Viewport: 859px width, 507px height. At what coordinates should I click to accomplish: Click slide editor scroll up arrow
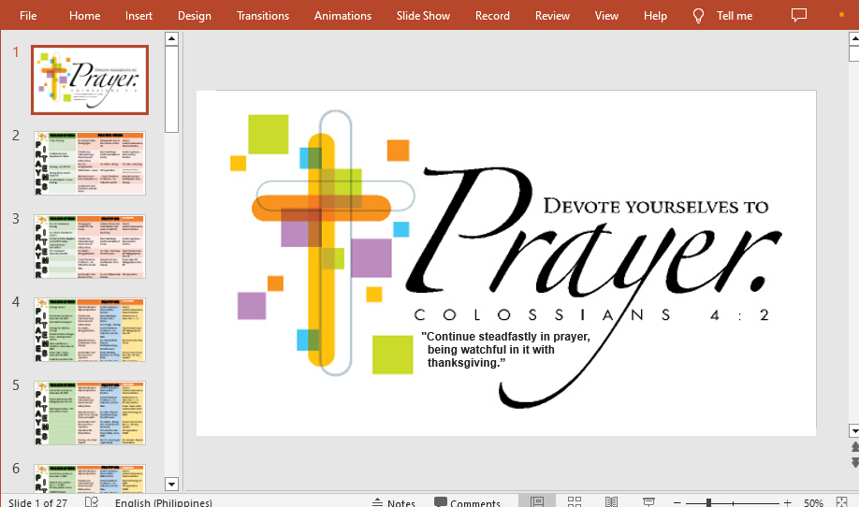854,38
